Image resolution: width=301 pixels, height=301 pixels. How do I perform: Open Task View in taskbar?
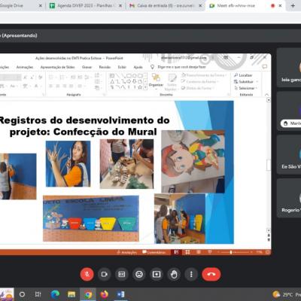38,294
